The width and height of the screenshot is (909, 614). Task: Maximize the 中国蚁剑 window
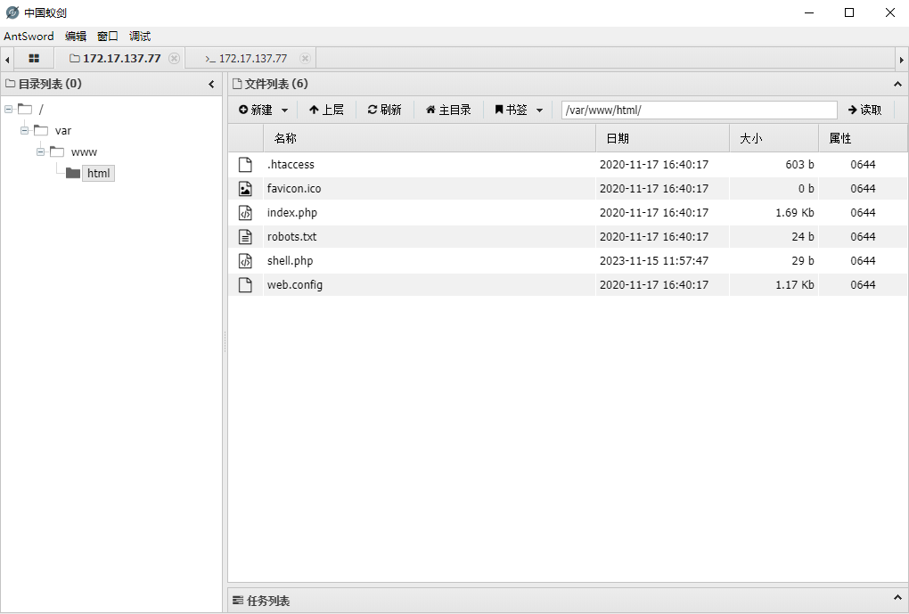point(849,12)
